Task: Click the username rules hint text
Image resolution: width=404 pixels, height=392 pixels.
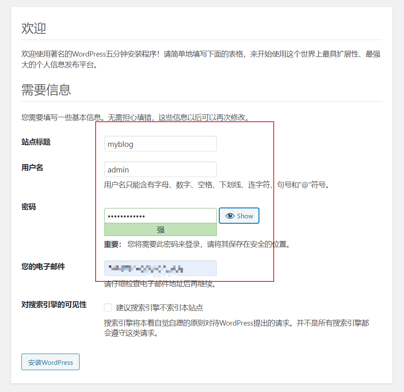Action: [x=217, y=185]
